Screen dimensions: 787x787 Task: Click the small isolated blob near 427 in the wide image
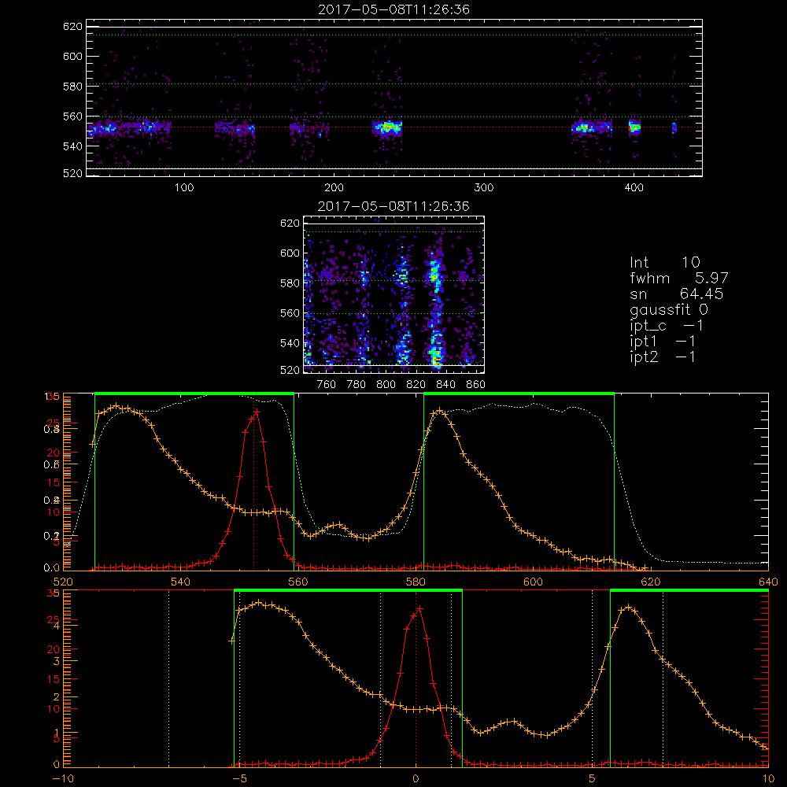click(x=674, y=128)
